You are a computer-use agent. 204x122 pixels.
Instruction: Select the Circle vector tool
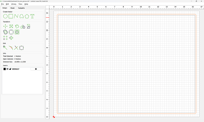[5, 16]
